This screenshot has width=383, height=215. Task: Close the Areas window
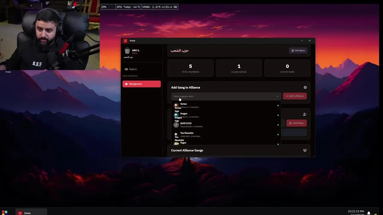click(x=310, y=41)
